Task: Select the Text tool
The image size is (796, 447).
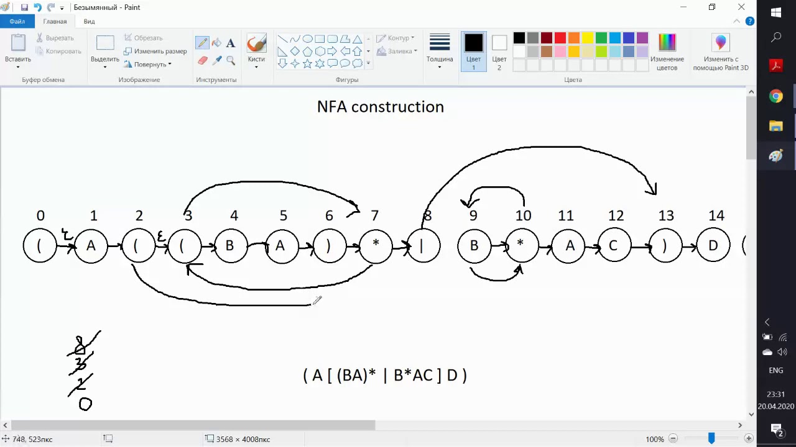Action: click(231, 43)
